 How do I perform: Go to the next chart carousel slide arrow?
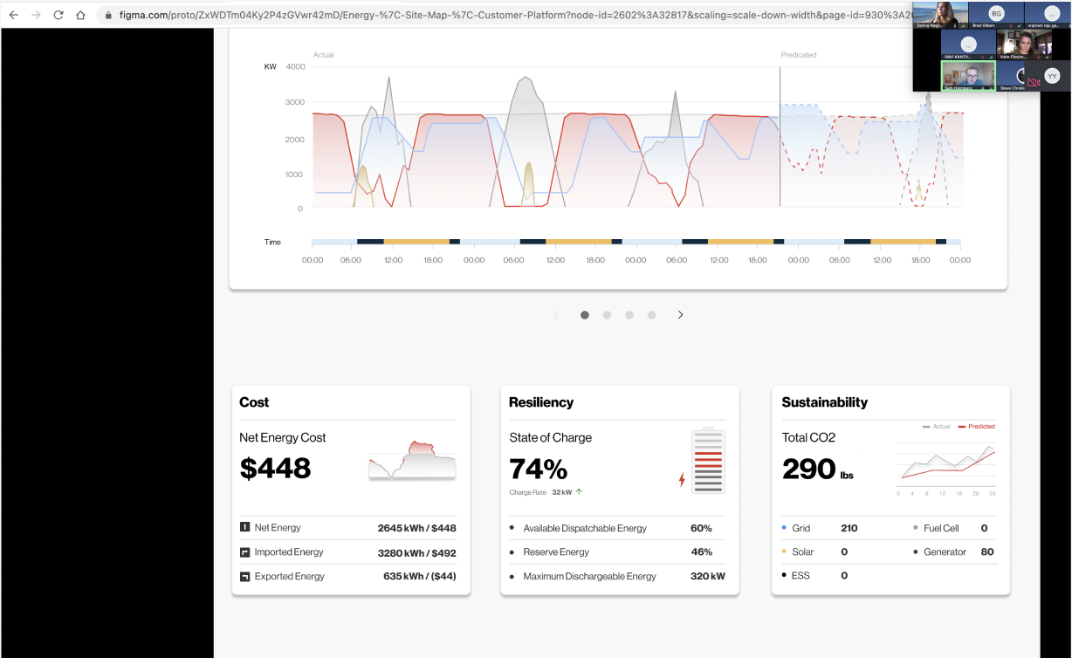(x=681, y=315)
